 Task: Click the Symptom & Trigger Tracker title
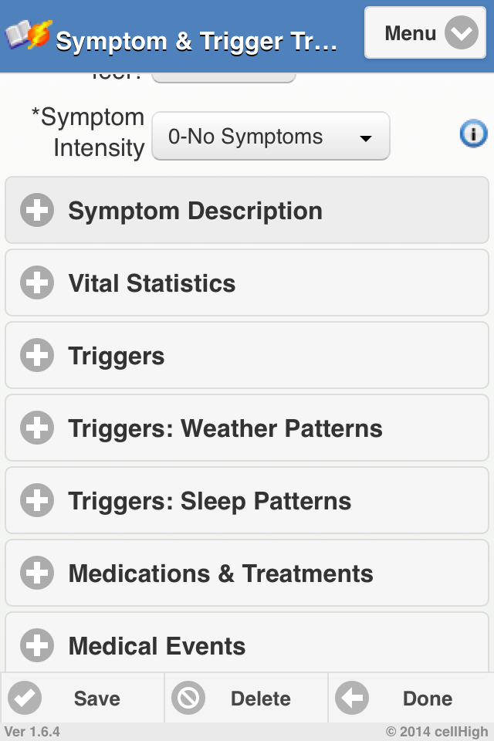(x=196, y=41)
